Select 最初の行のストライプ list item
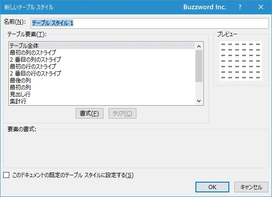Viewport: 272px width, 197px height. click(102, 67)
